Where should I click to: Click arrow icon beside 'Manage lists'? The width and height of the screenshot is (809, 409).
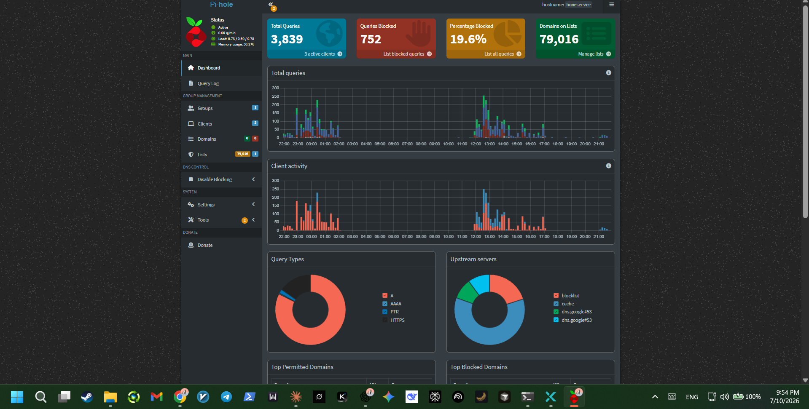(608, 54)
